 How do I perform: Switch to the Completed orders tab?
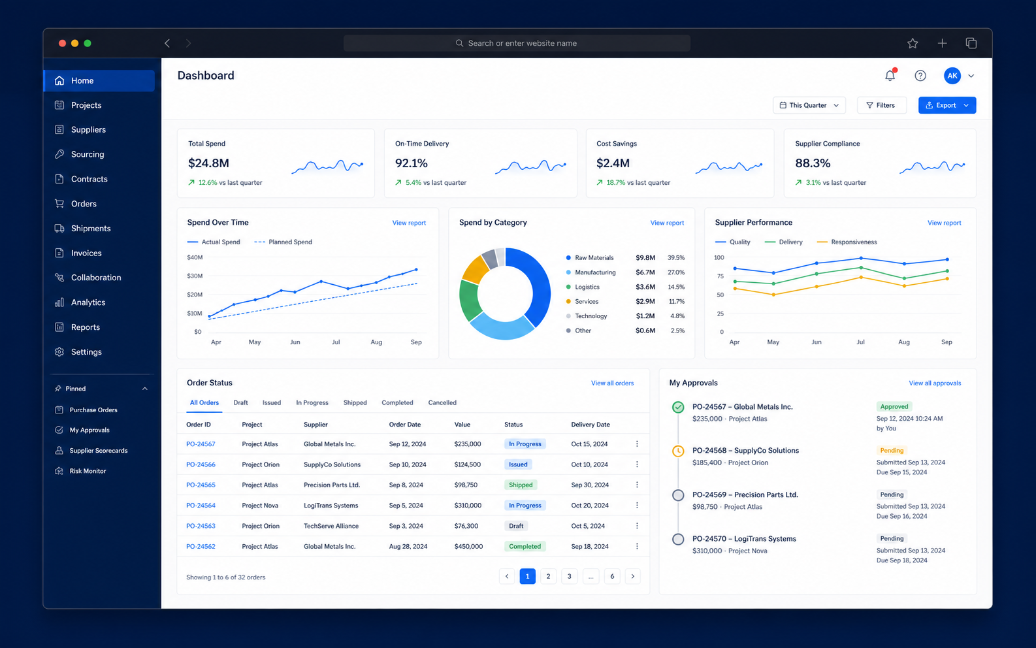pos(397,403)
